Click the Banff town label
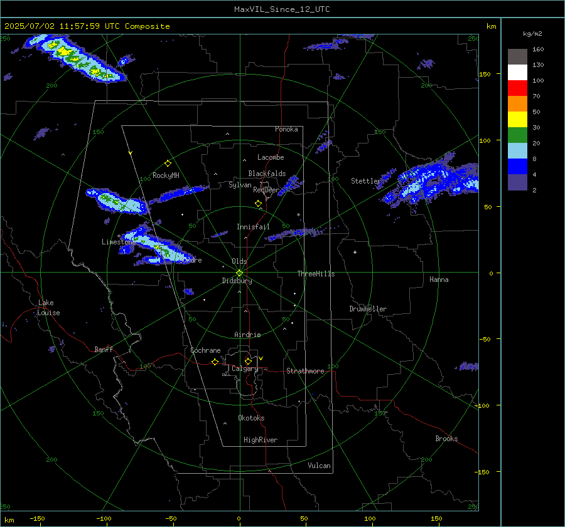Viewport: 565px width, 527px height. pyautogui.click(x=104, y=349)
